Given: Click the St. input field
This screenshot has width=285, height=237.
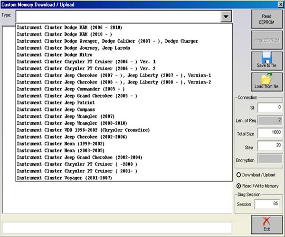Looking at the screenshot, I should (x=269, y=108).
